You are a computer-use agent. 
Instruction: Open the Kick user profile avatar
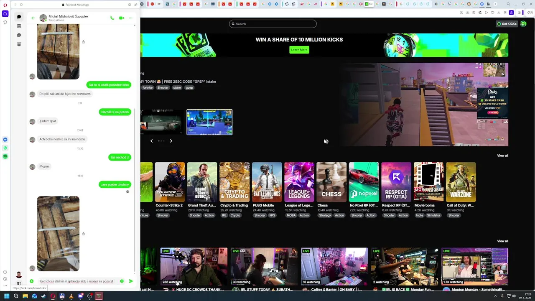tap(523, 24)
